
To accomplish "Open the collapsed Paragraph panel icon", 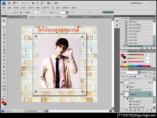I will [x=117, y=25].
